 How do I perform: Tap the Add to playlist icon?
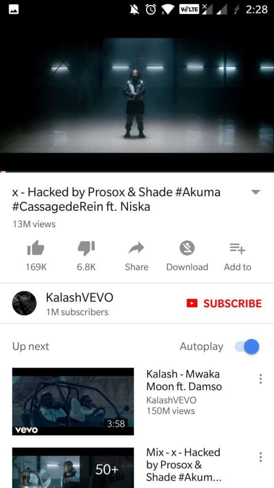(x=237, y=248)
